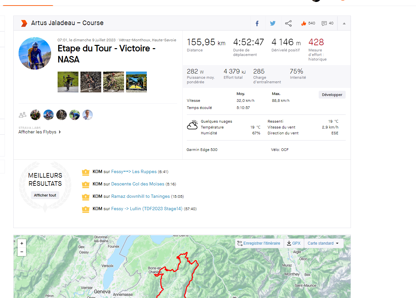
Task: Open the Fessy==> Les Ruppes segment
Action: coord(134,171)
